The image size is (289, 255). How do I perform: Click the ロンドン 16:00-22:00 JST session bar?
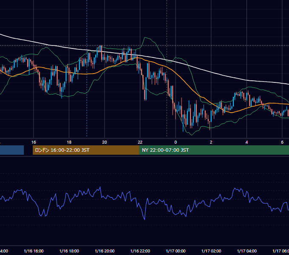click(86, 150)
